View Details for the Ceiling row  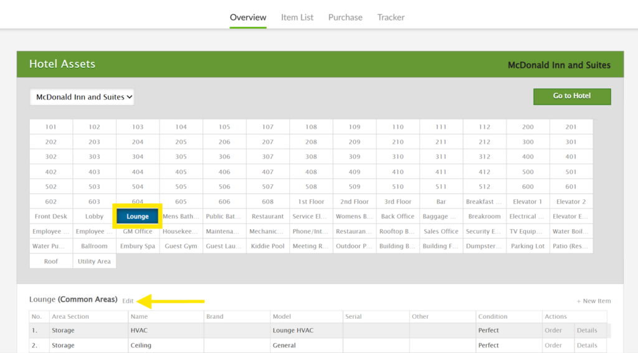pyautogui.click(x=587, y=346)
